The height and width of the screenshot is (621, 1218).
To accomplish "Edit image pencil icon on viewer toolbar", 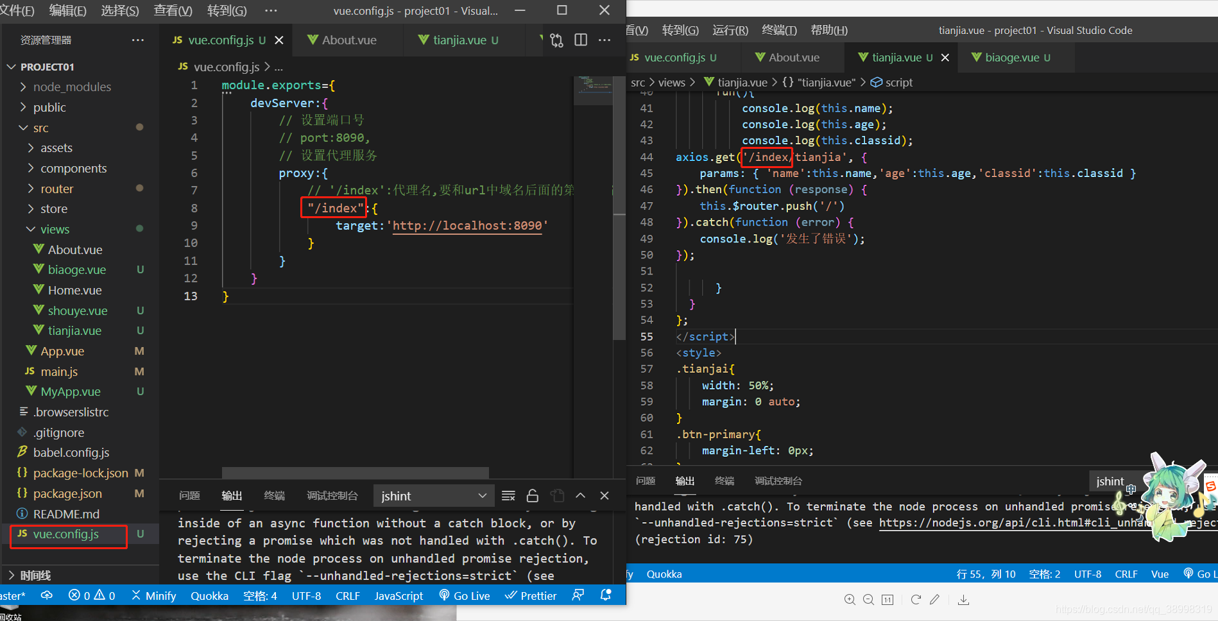I will click(x=934, y=599).
